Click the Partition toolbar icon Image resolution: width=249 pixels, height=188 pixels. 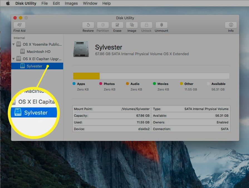[103, 25]
